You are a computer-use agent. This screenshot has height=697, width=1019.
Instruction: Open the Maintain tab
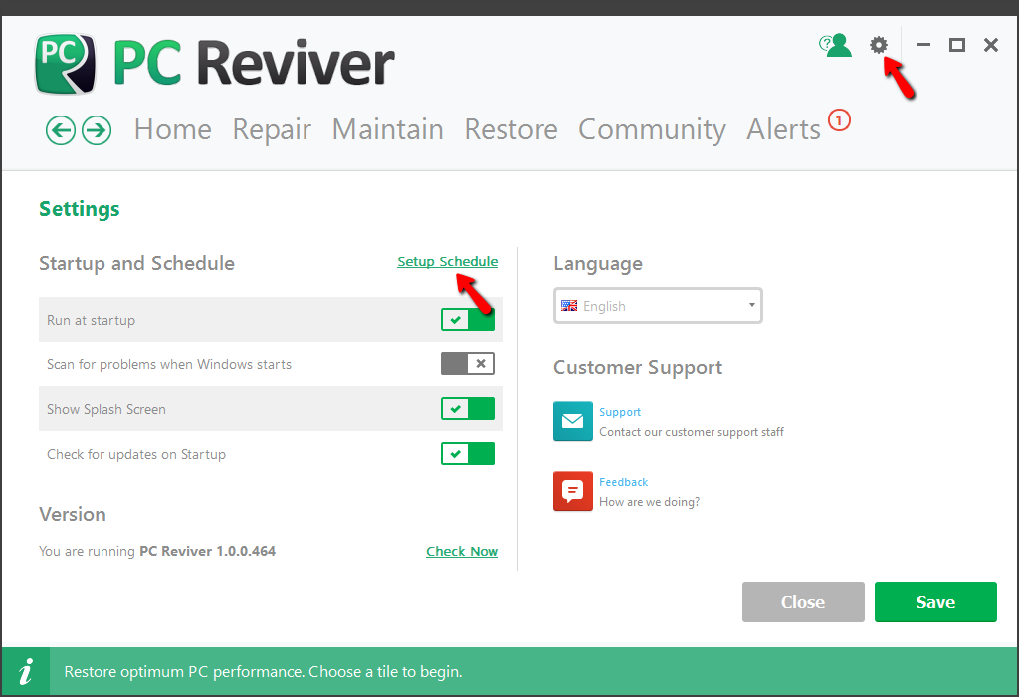coord(387,130)
